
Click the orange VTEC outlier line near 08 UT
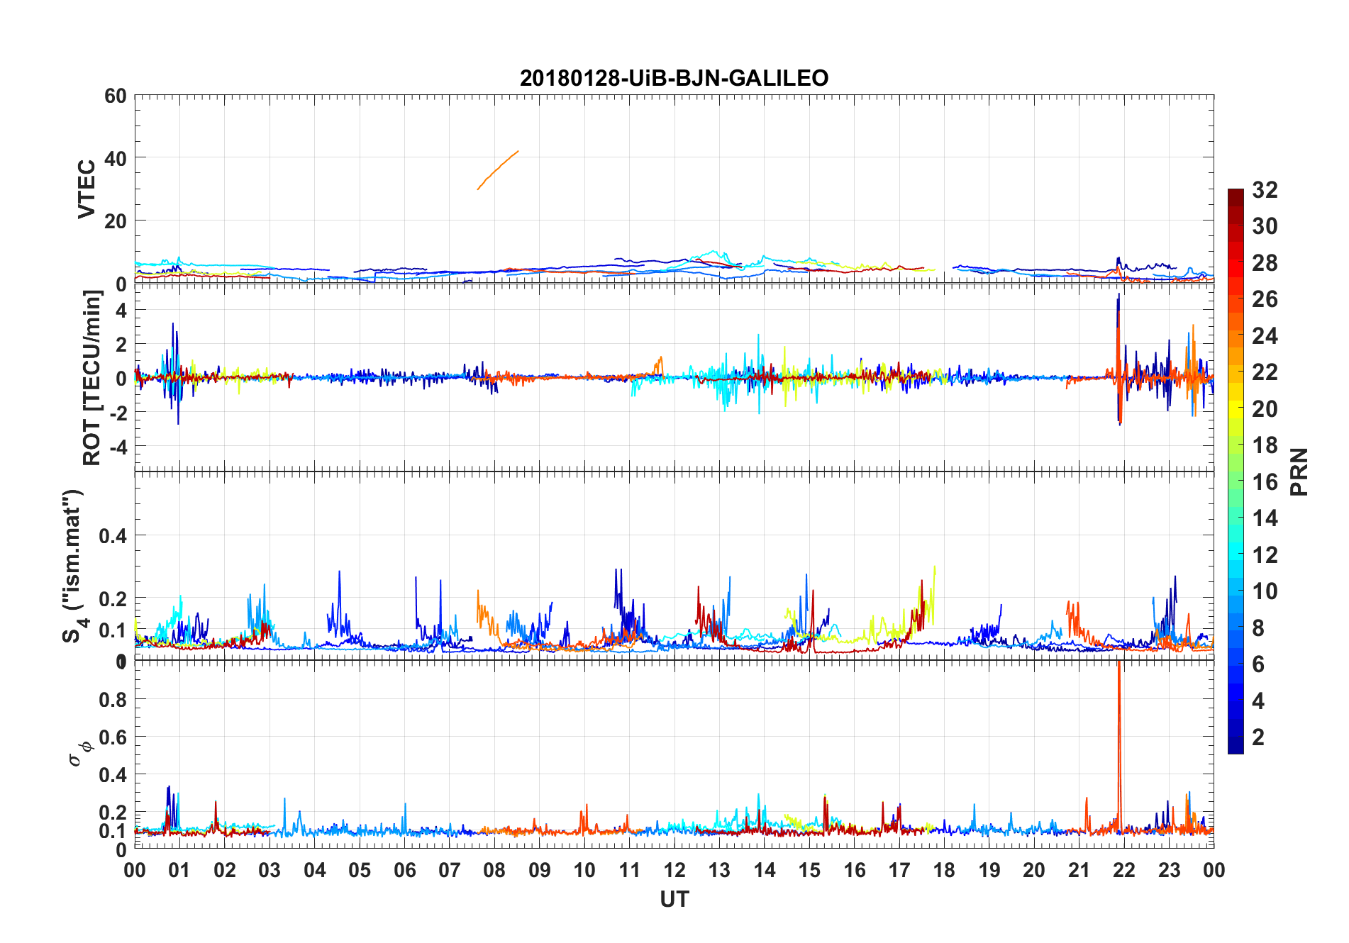click(498, 170)
